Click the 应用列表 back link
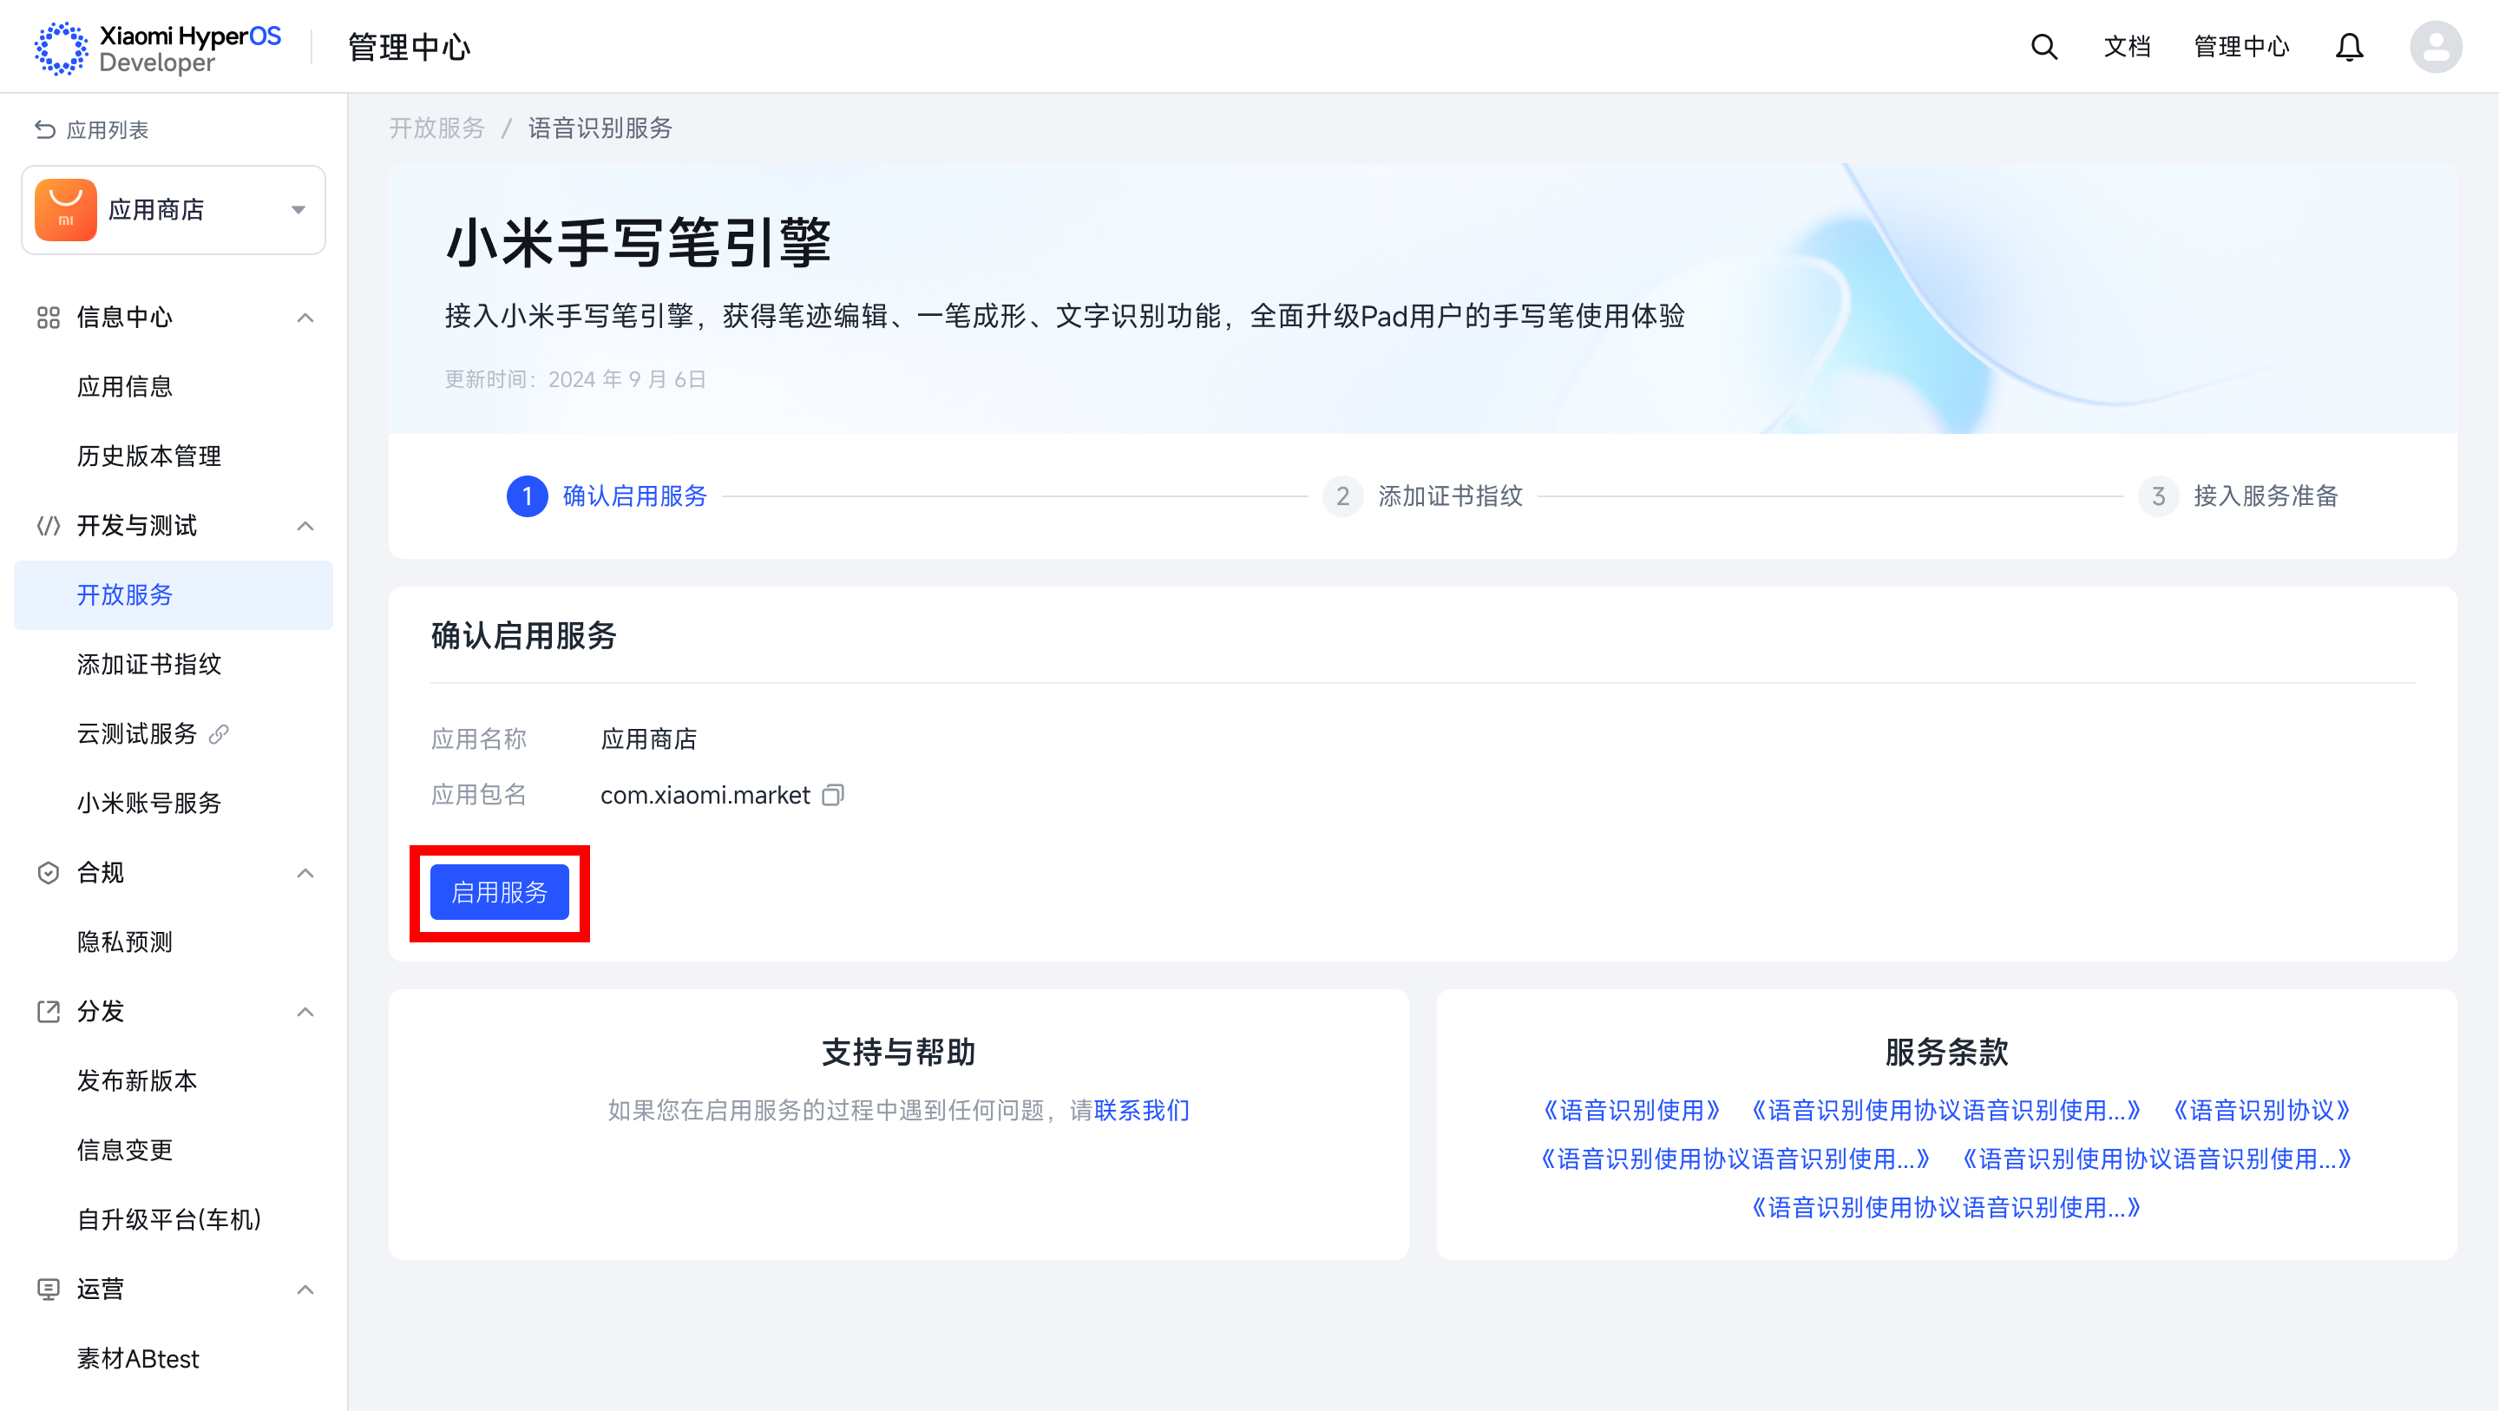The image size is (2499, 1411). 92,129
